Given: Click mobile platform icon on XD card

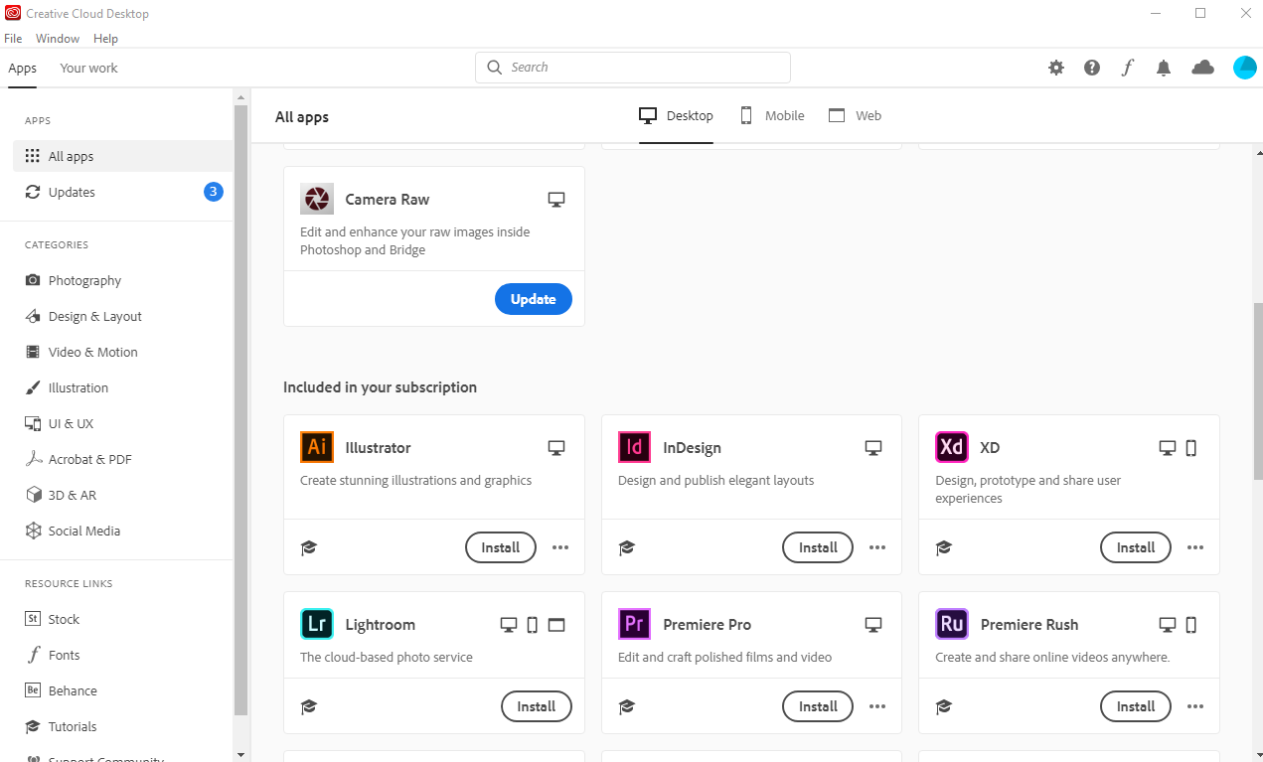Looking at the screenshot, I should click(x=1191, y=448).
